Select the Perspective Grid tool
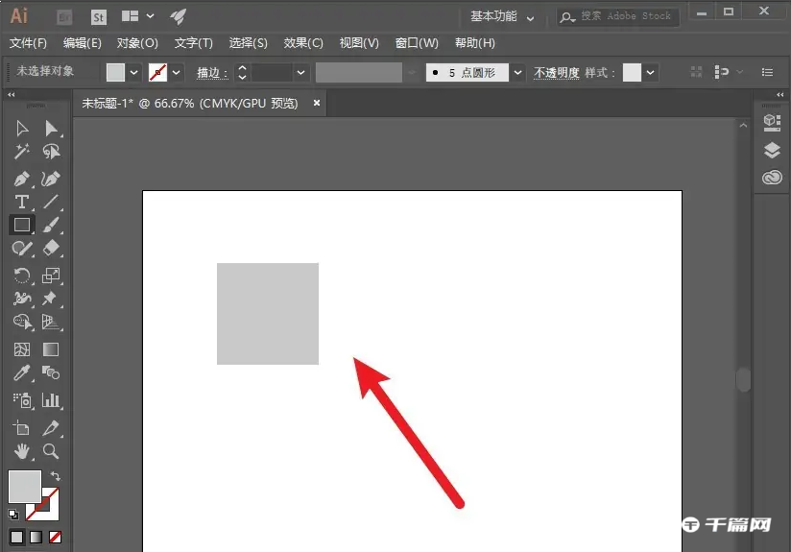This screenshot has height=552, width=791. point(51,322)
